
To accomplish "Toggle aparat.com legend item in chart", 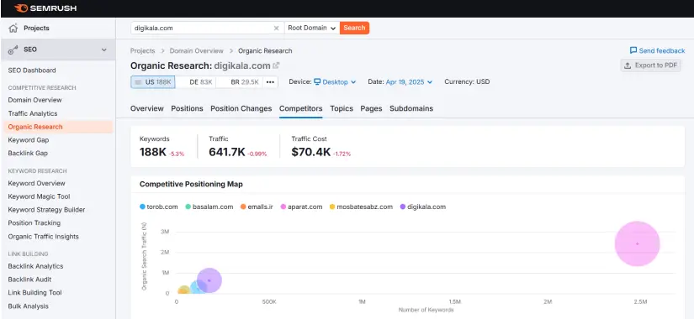I will point(301,207).
